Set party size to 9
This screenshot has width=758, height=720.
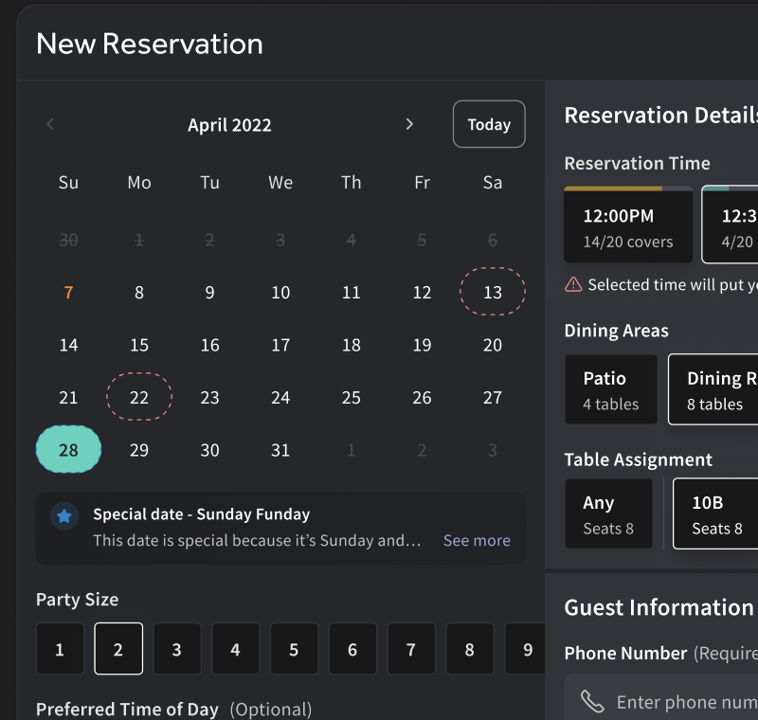[x=529, y=648]
